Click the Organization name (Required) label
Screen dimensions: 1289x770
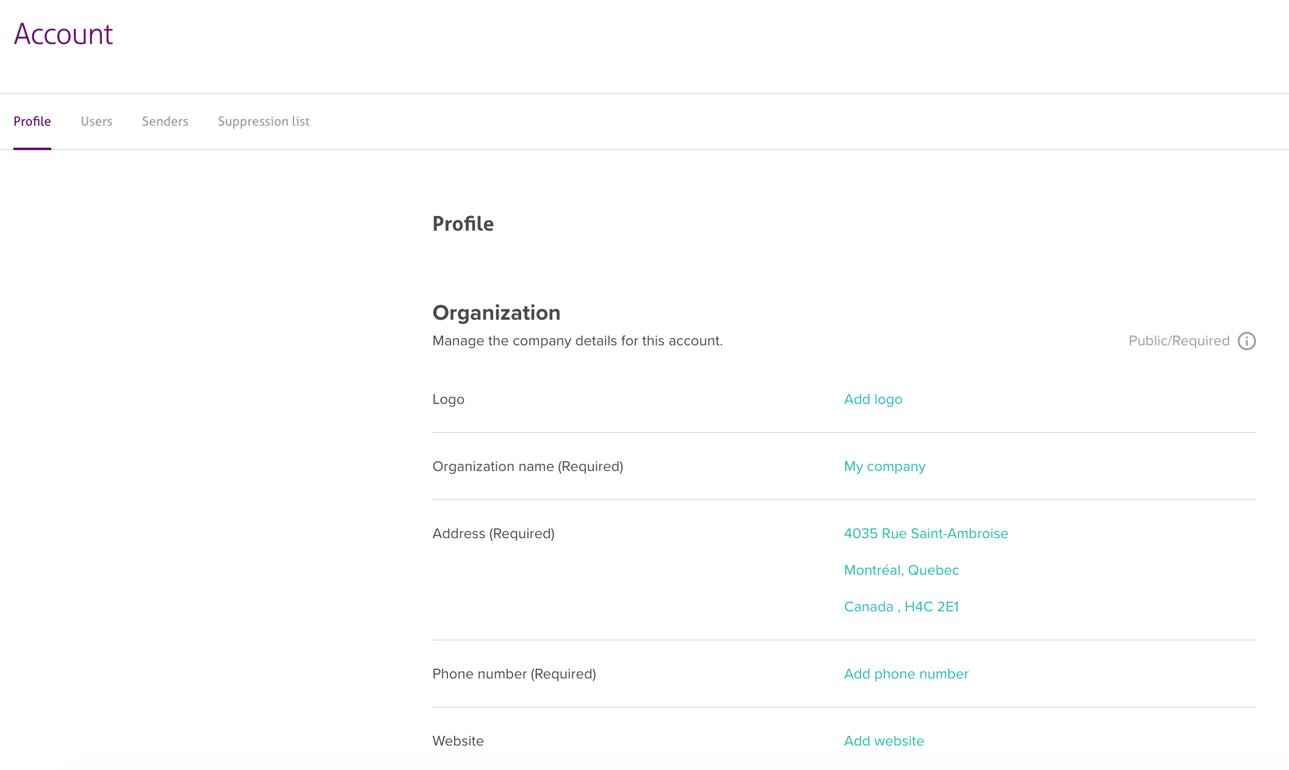click(x=527, y=466)
